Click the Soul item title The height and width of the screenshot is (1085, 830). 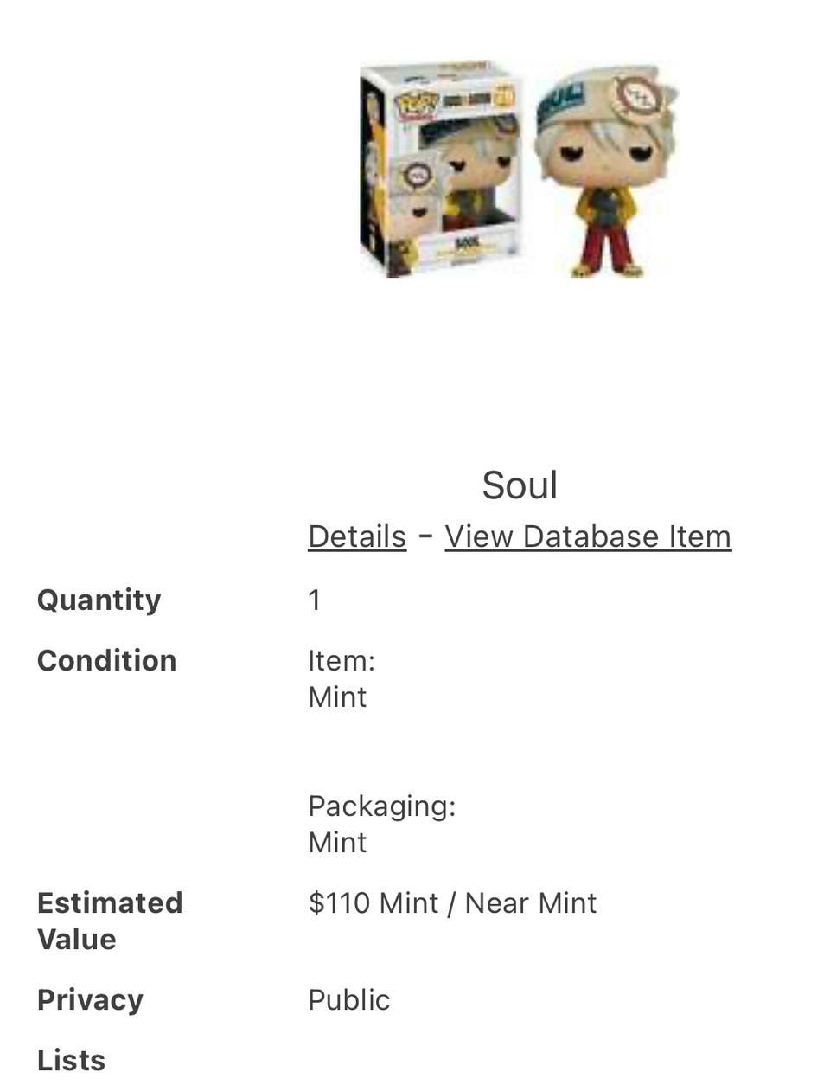coord(520,485)
